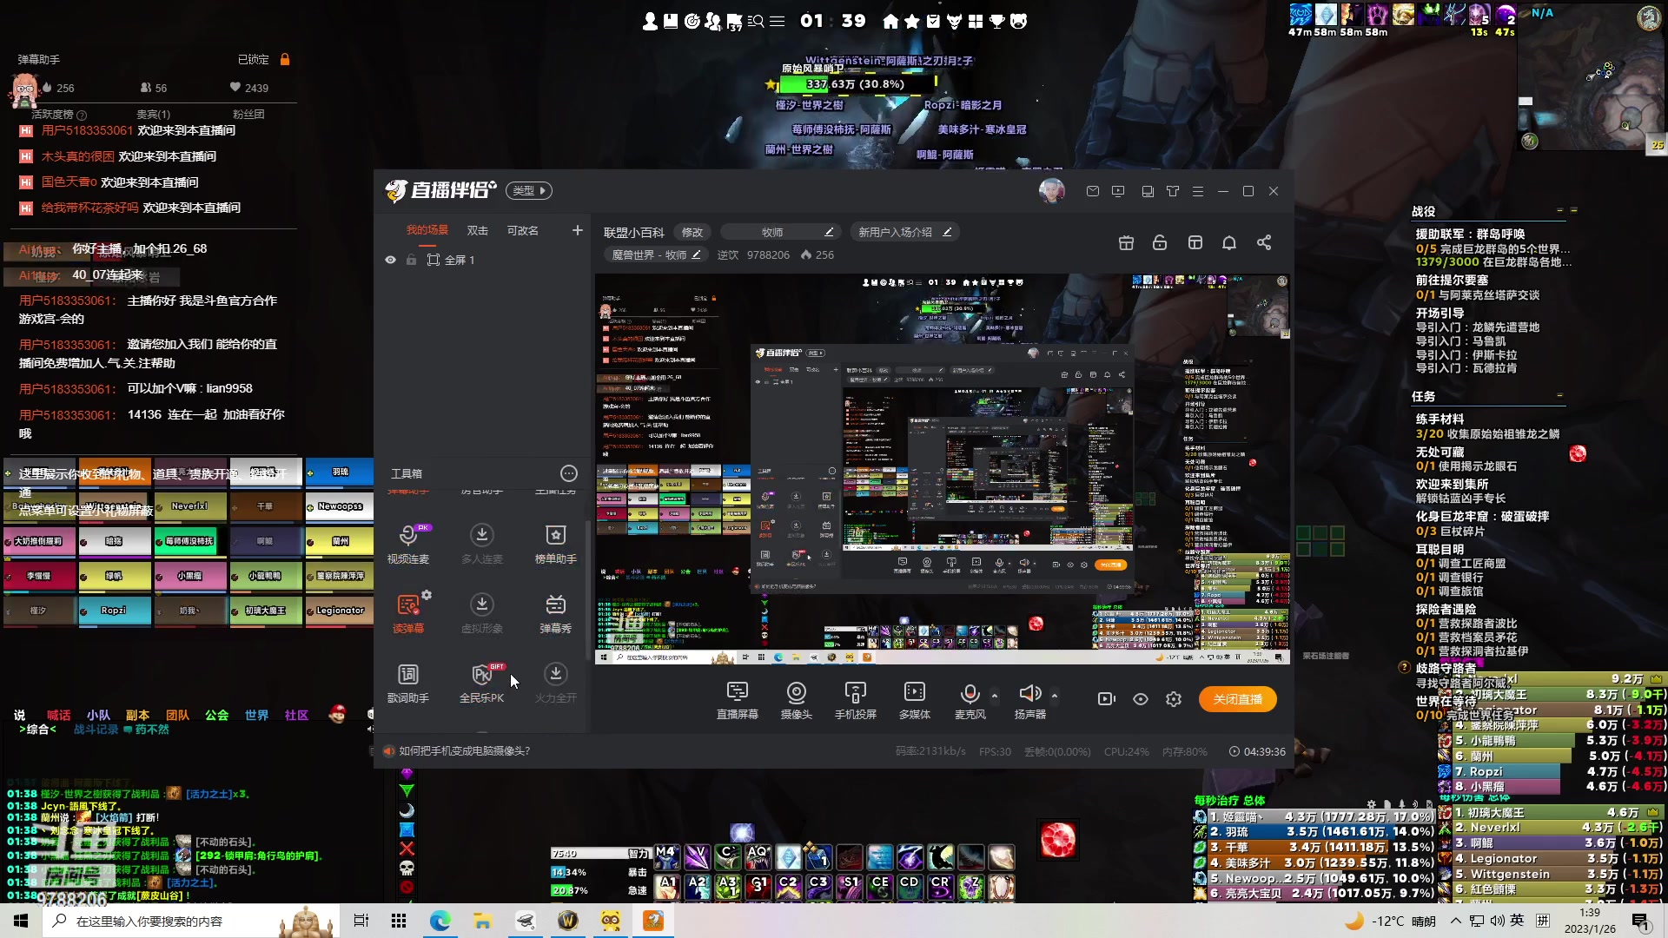Toggle 弹幕助手 locked padlock
Viewport: 1668px width, 938px height.
285,59
